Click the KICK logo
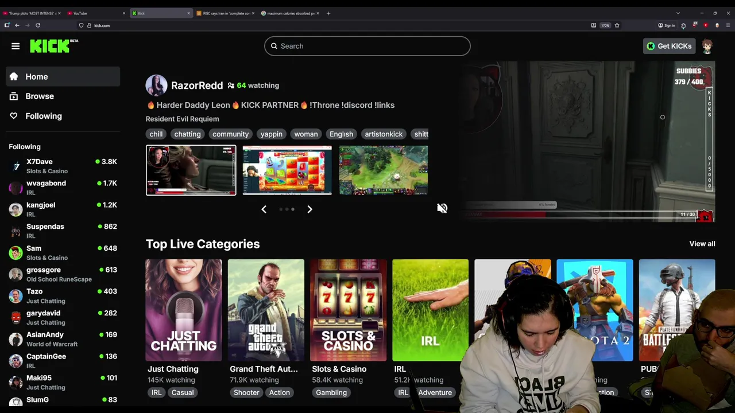 pyautogui.click(x=54, y=46)
